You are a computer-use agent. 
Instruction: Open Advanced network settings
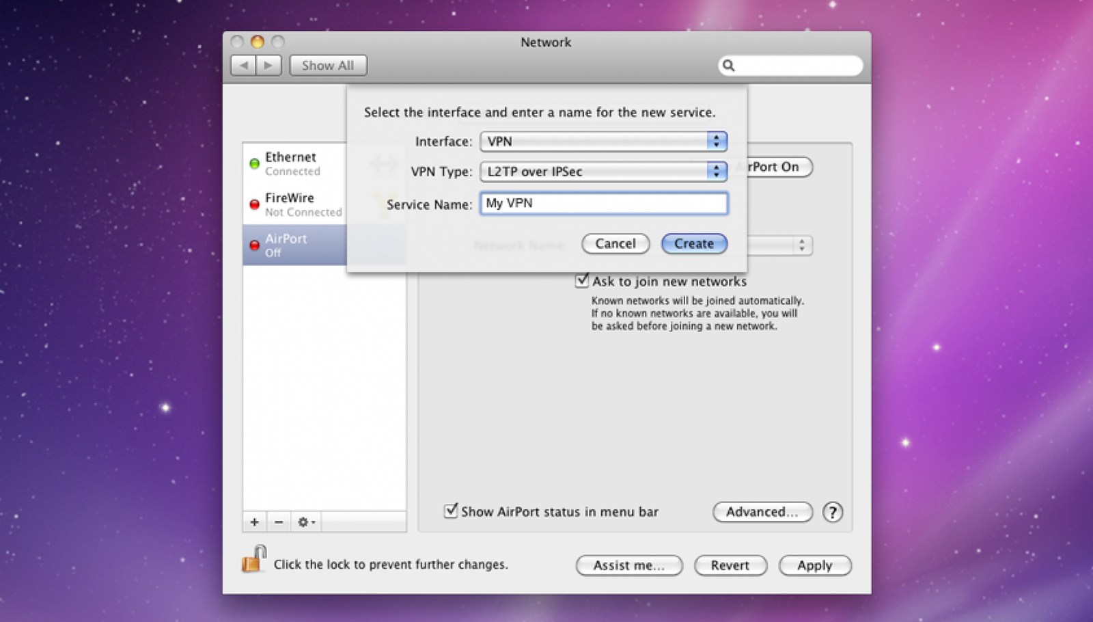(762, 512)
